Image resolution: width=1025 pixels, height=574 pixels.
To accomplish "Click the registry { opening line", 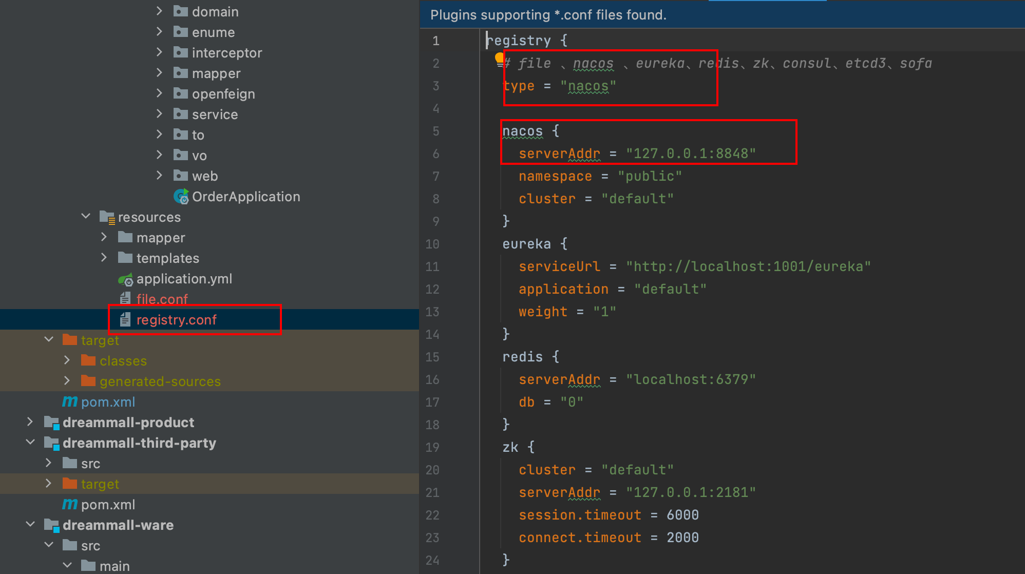I will [x=527, y=41].
